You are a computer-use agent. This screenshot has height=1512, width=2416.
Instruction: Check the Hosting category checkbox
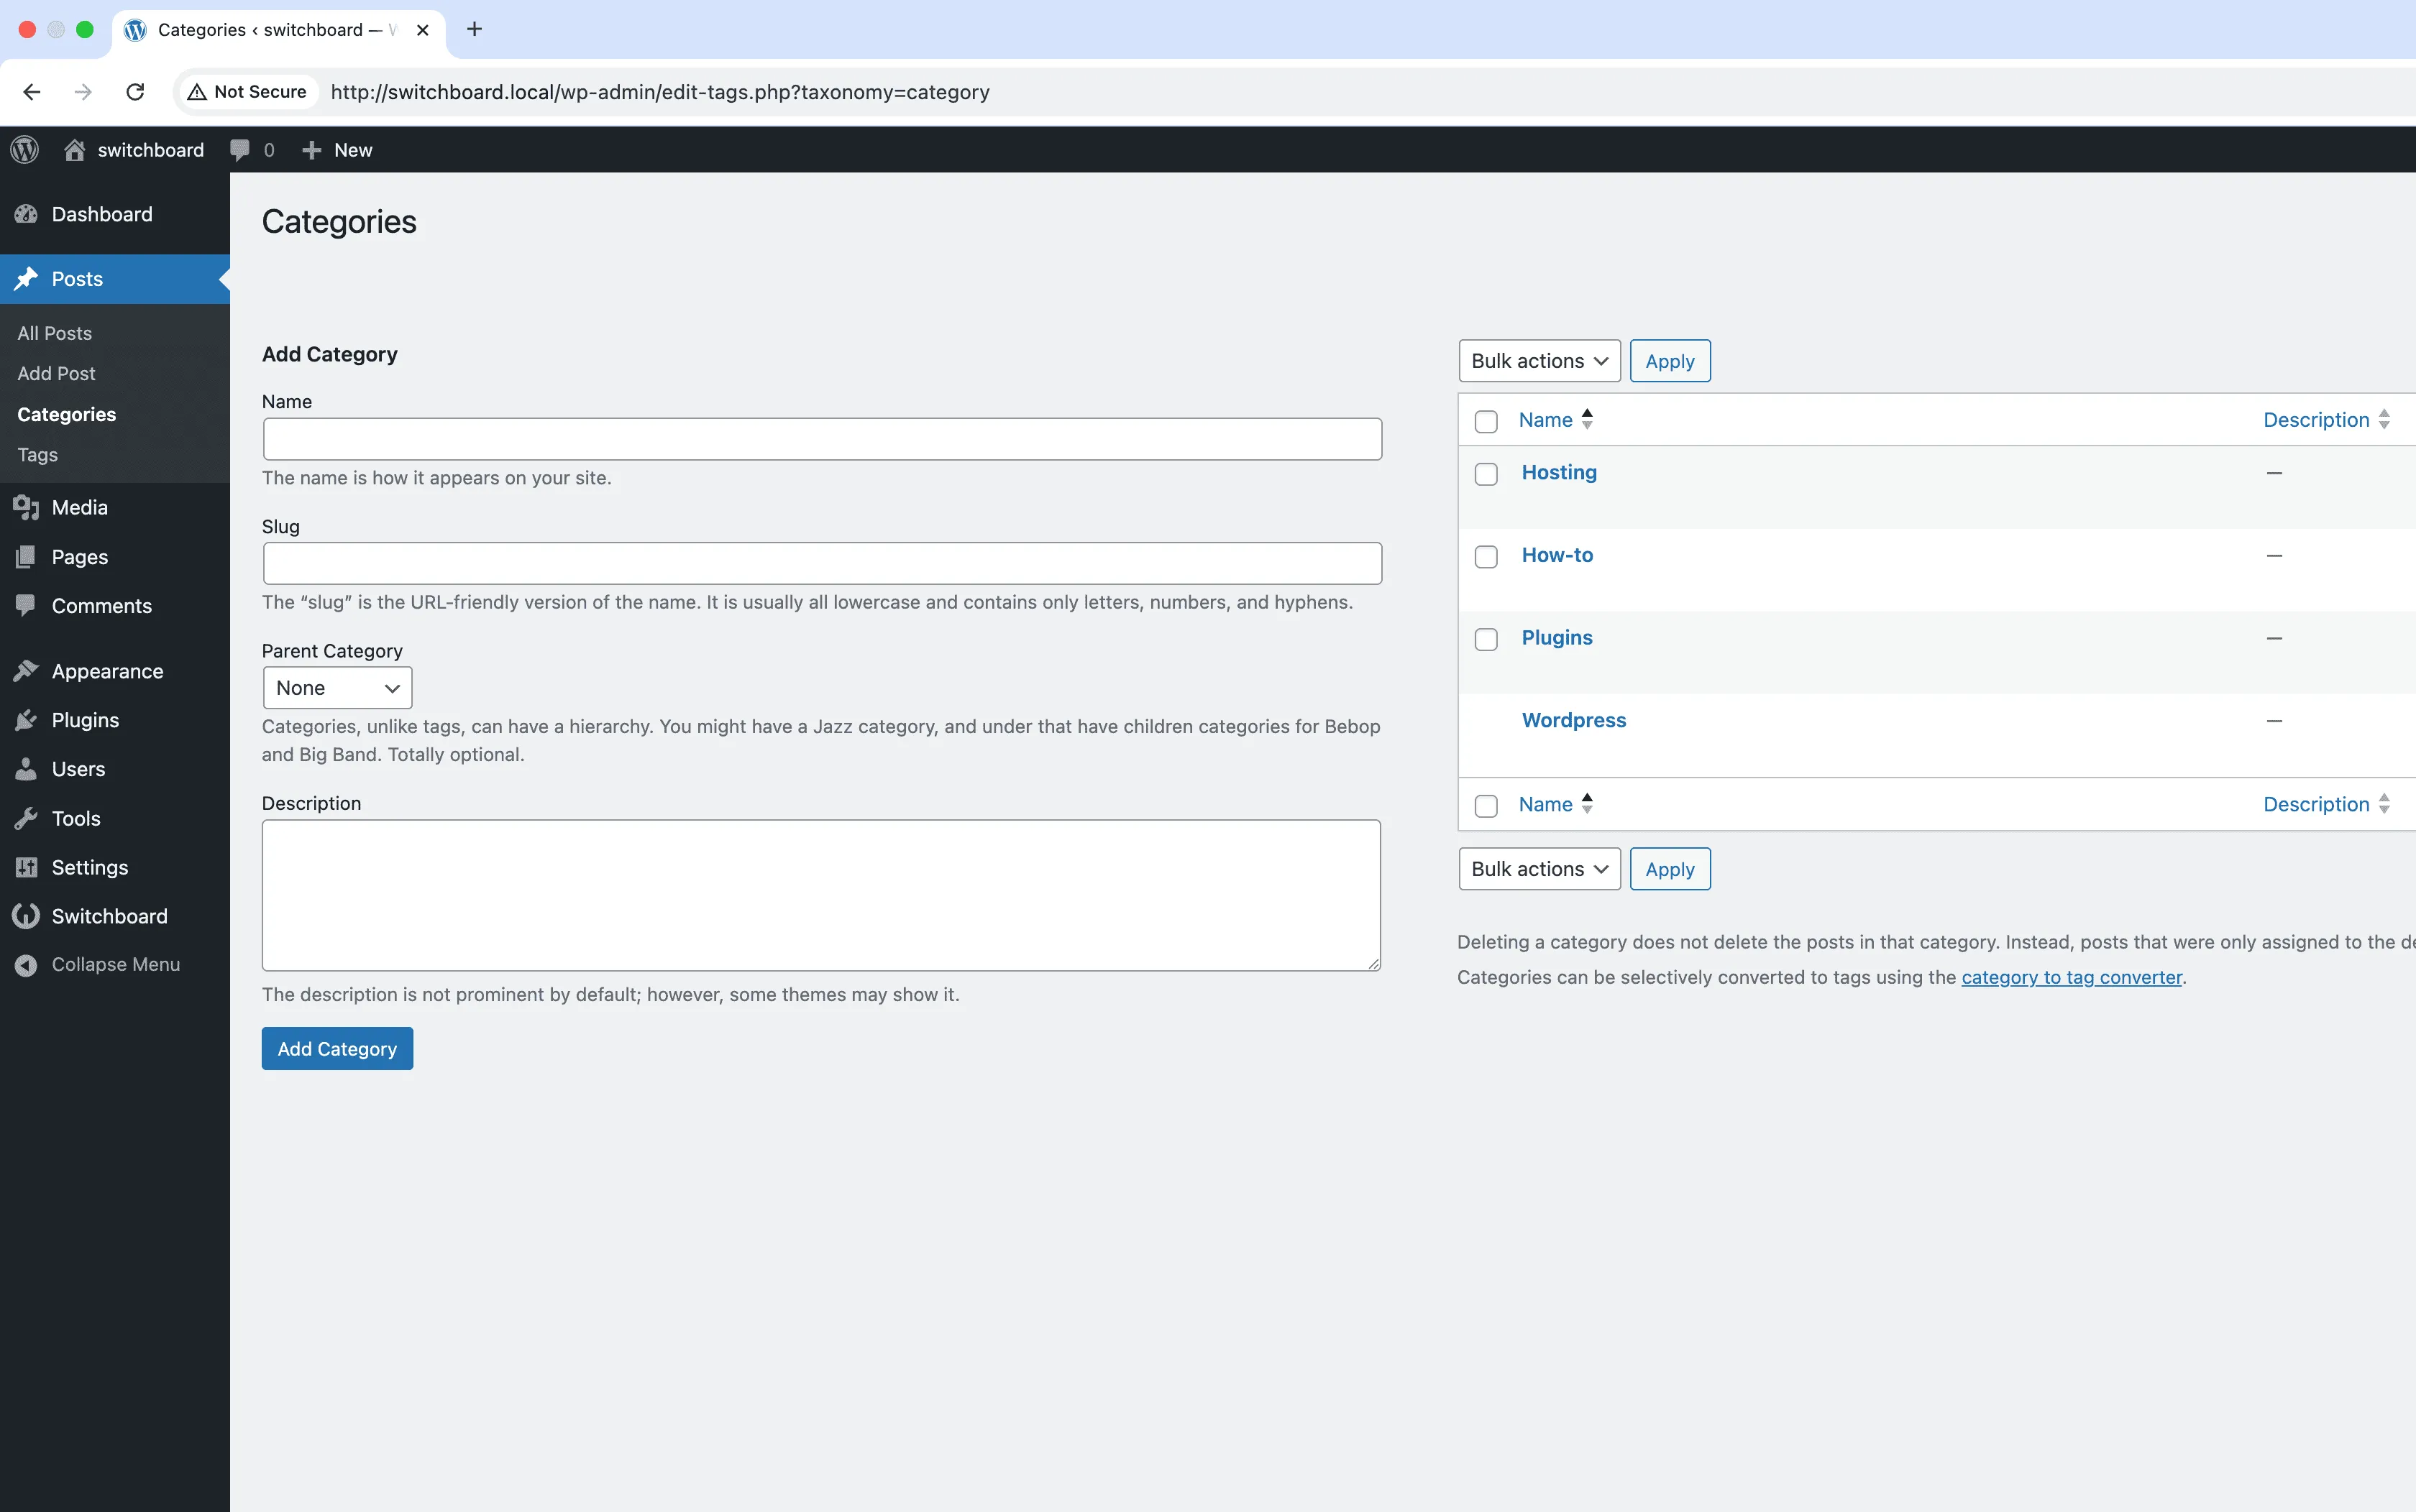click(x=1485, y=474)
